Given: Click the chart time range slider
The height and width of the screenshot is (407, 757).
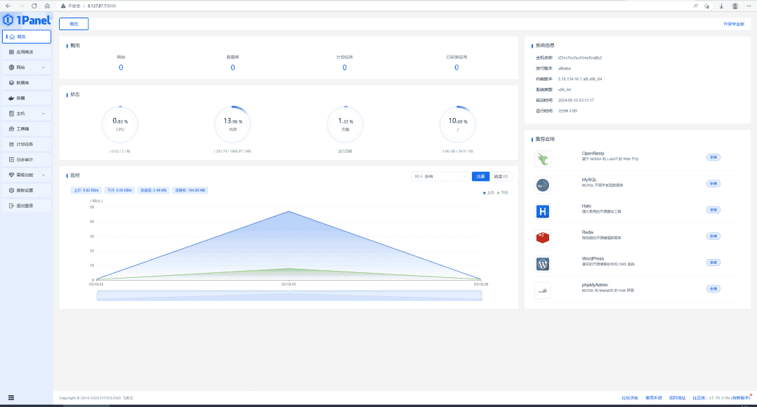Looking at the screenshot, I should coord(289,296).
